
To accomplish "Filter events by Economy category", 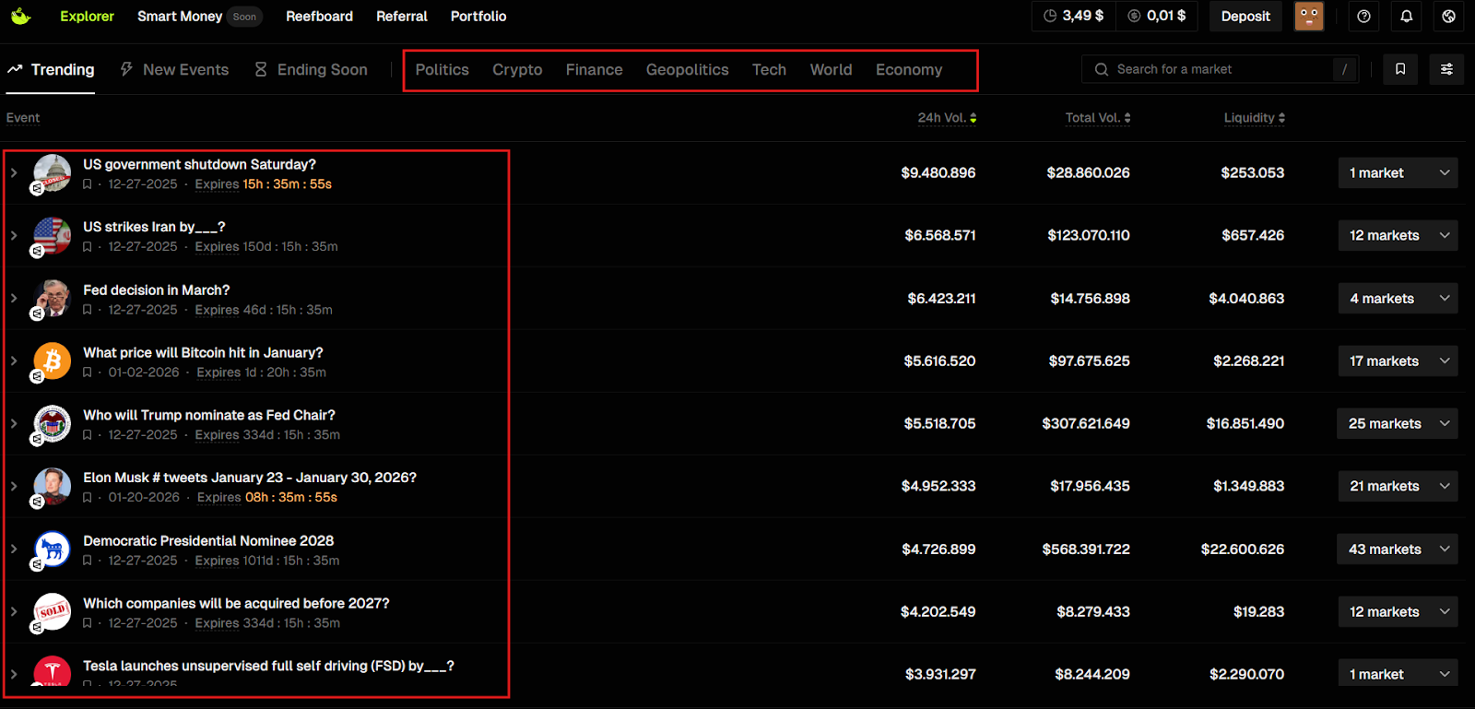I will point(909,70).
